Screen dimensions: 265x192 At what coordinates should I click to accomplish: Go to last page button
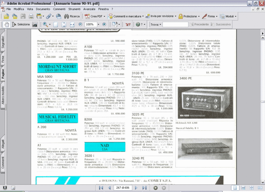click(144, 188)
